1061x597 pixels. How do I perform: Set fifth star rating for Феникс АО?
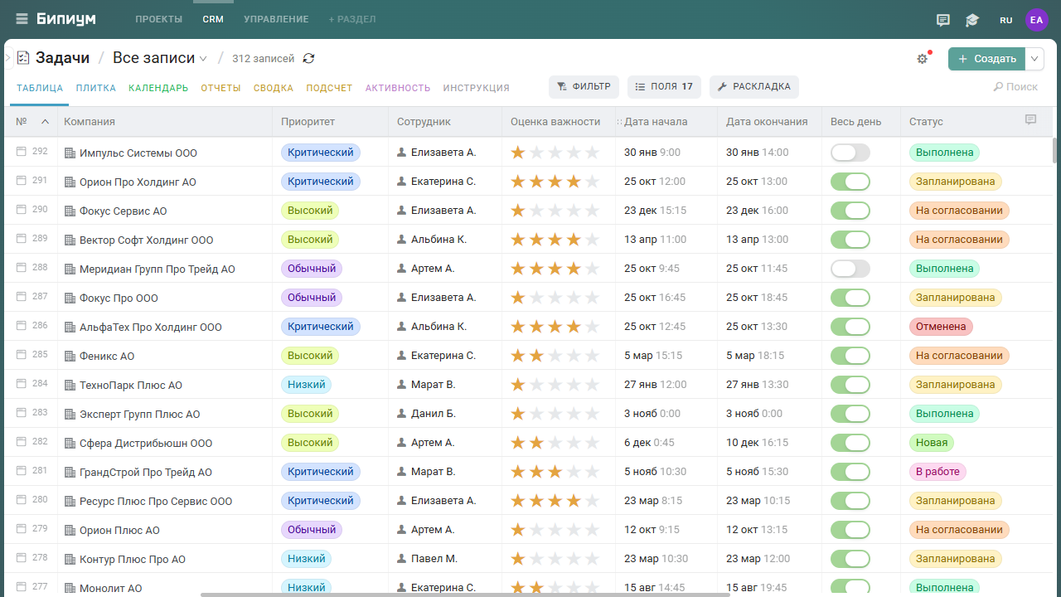(x=592, y=356)
